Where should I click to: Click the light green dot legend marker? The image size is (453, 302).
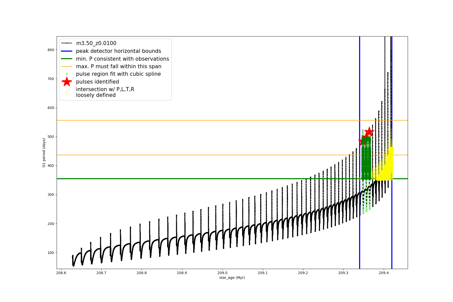coord(67,74)
